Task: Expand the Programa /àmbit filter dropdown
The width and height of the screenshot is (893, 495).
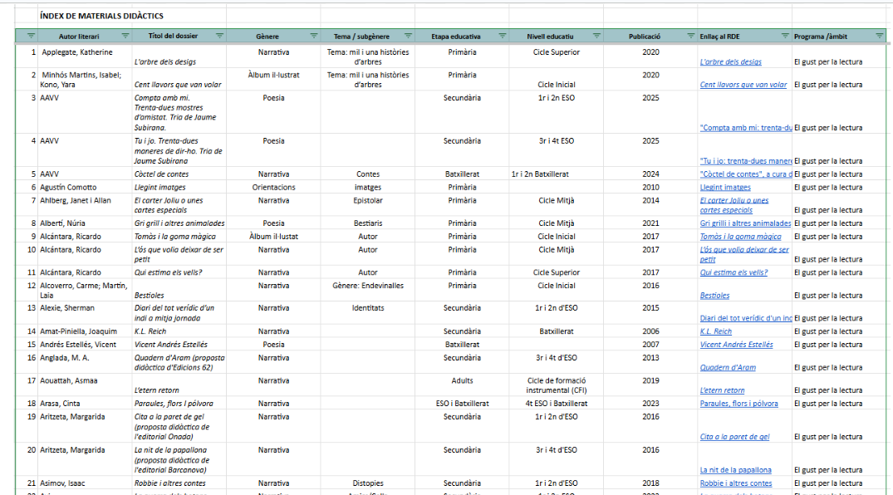Action: (879, 36)
